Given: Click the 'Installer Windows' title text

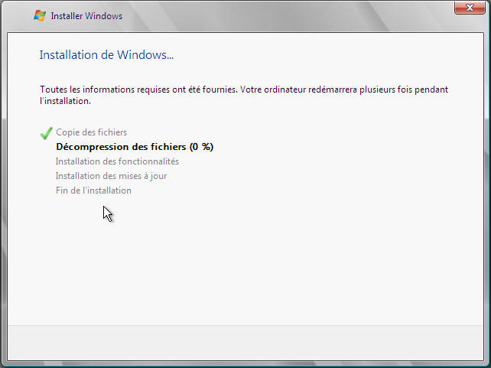Looking at the screenshot, I should click(x=86, y=16).
